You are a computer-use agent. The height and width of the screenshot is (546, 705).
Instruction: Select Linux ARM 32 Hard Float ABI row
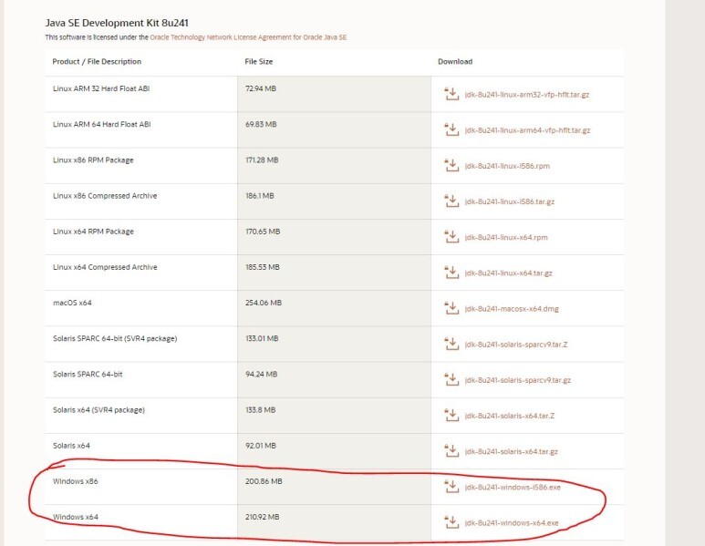pos(334,94)
